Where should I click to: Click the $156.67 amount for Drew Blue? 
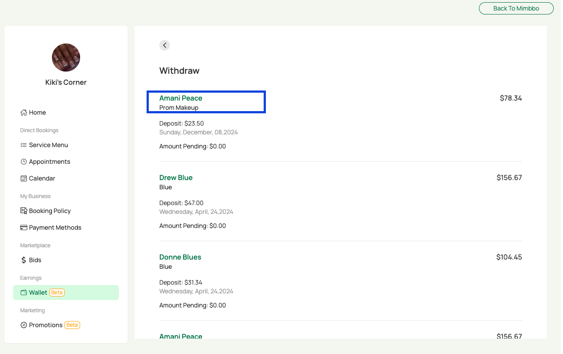509,177
